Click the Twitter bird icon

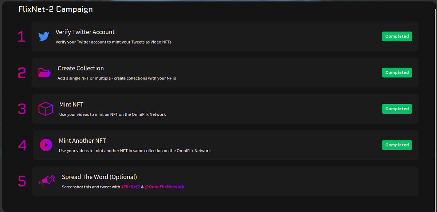pyautogui.click(x=44, y=36)
